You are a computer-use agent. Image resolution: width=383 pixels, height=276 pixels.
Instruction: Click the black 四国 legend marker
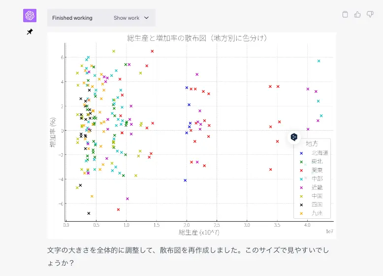tap(301, 205)
